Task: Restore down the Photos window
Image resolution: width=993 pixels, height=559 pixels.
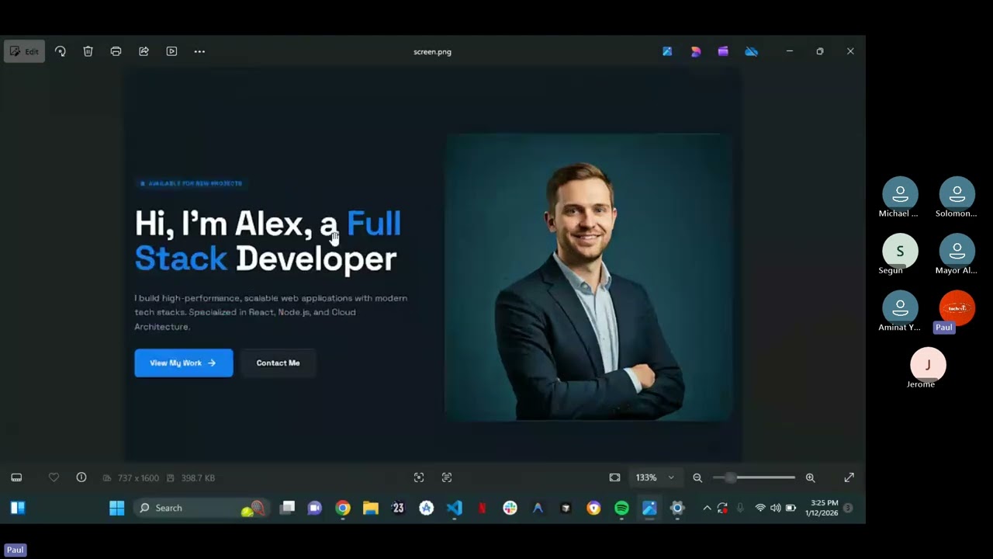Action: coord(820,51)
